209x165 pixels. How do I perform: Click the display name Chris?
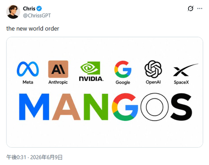[x=29, y=9]
